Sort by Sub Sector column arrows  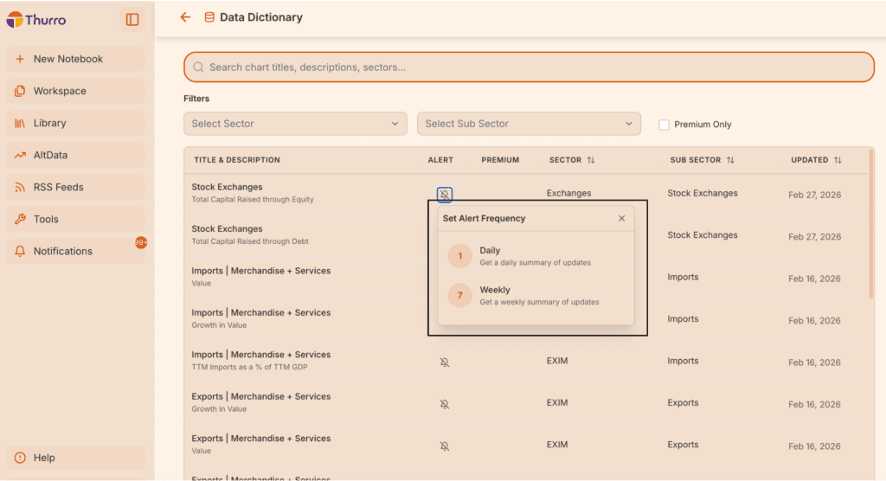[730, 160]
